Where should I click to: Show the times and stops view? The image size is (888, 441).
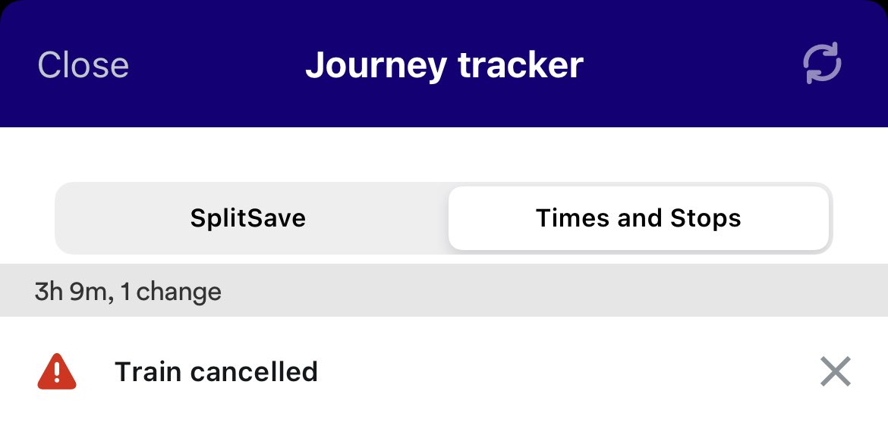pos(638,218)
